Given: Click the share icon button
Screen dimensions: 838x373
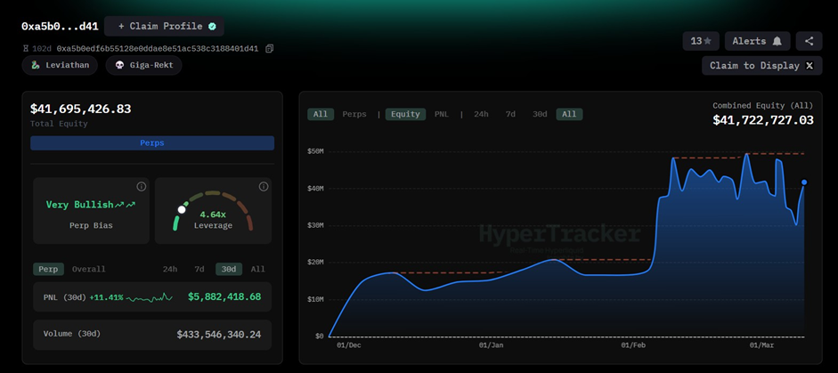Looking at the screenshot, I should pyautogui.click(x=809, y=41).
